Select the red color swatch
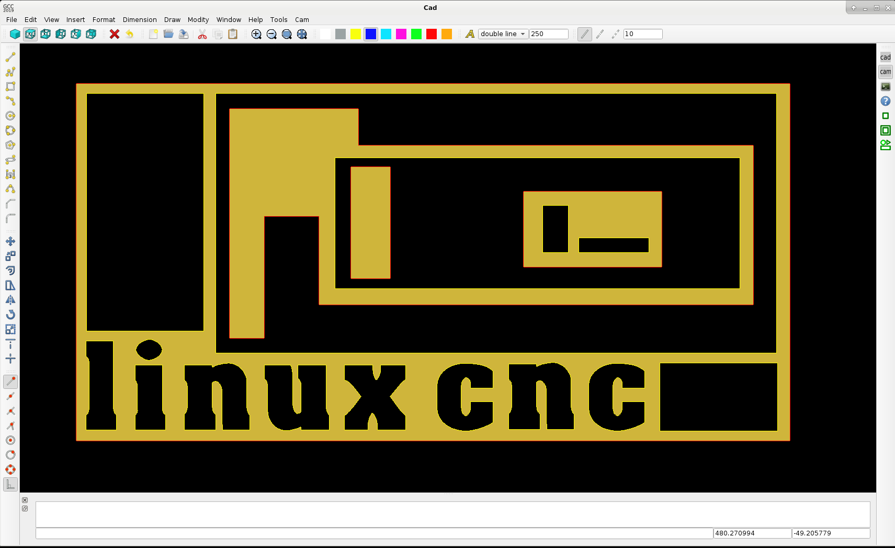This screenshot has width=895, height=548. [x=432, y=34]
